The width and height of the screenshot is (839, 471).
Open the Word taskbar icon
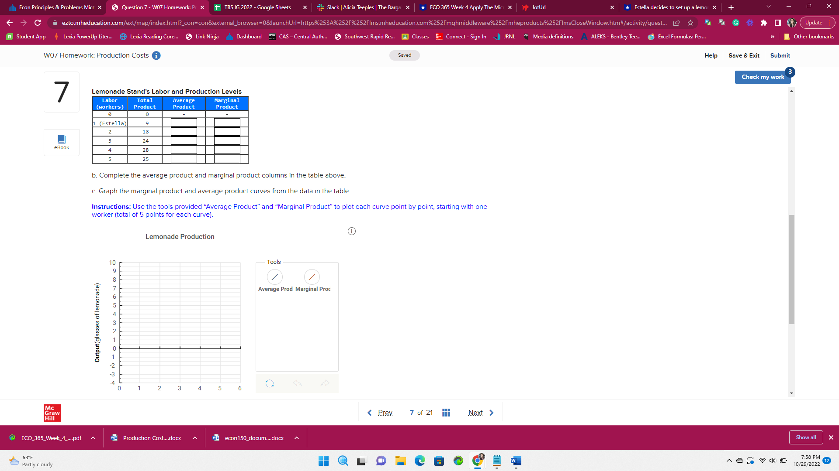coord(516,461)
